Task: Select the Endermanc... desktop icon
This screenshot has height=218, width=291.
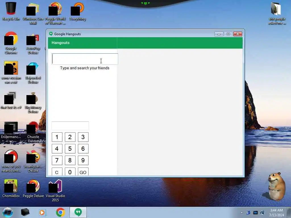Action: [x=11, y=130]
